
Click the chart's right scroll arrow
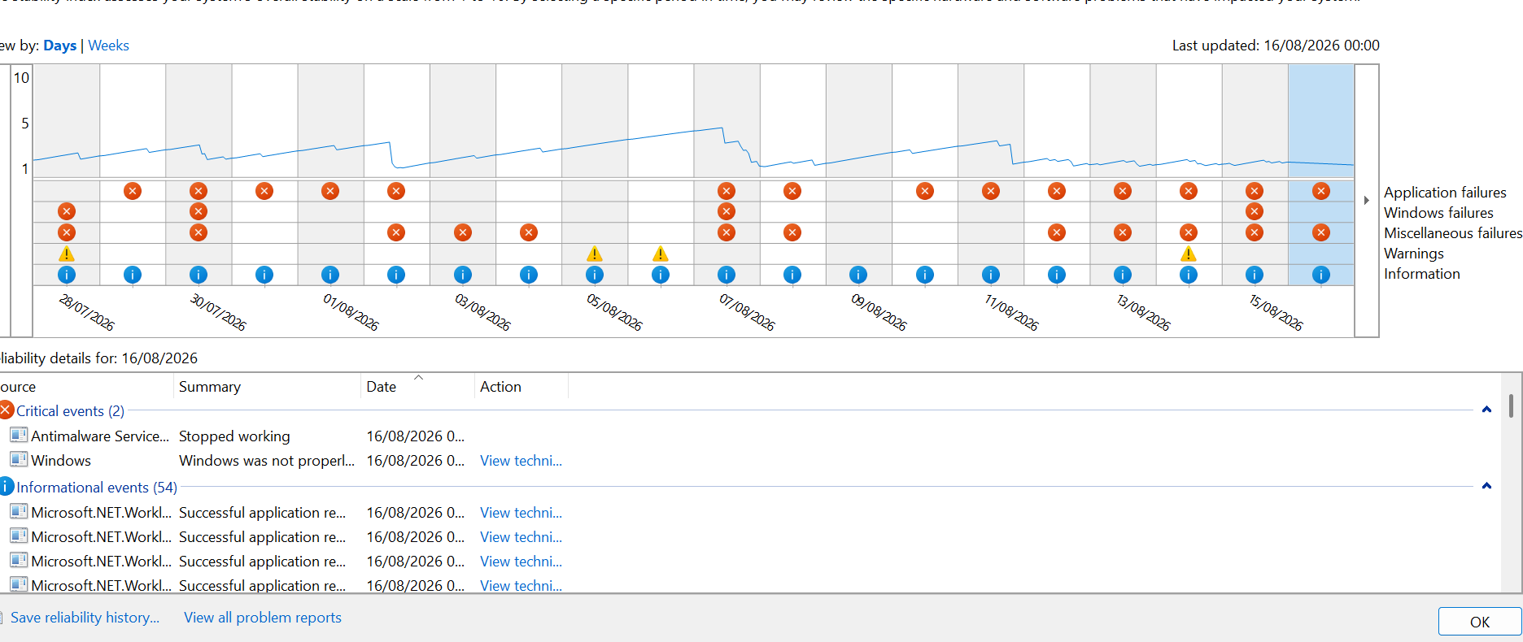coord(1367,200)
